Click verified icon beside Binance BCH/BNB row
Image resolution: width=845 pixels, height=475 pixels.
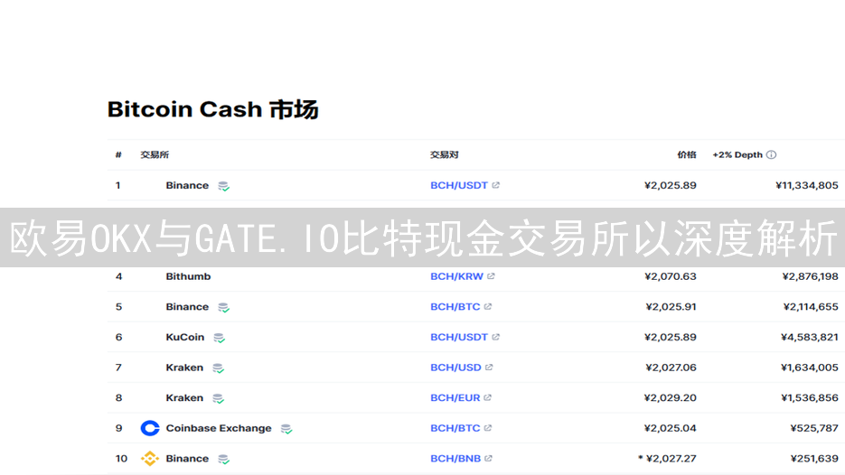(223, 460)
